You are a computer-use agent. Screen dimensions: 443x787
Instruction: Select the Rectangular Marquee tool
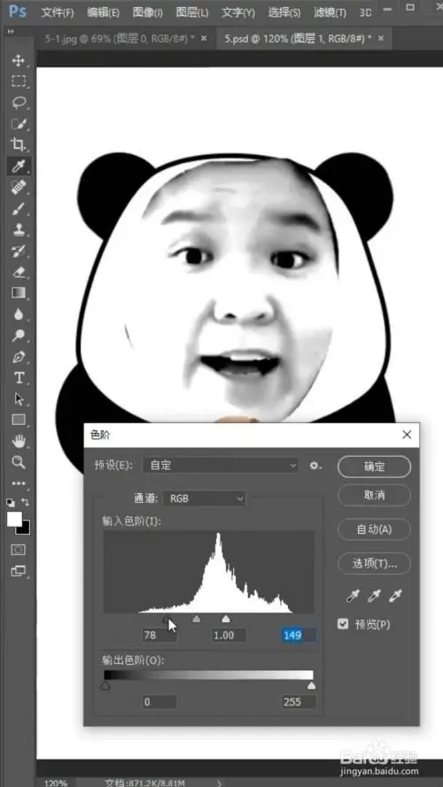(x=18, y=81)
